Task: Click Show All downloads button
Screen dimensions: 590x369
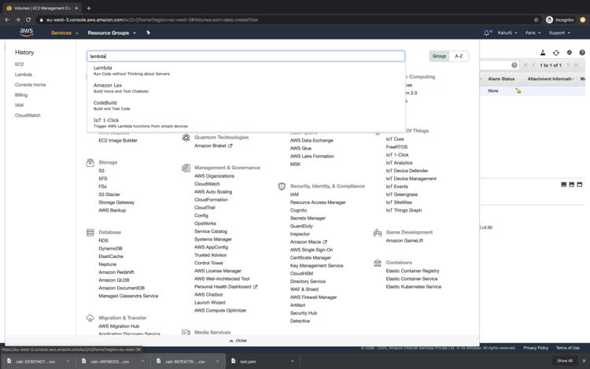Action: coord(565,360)
